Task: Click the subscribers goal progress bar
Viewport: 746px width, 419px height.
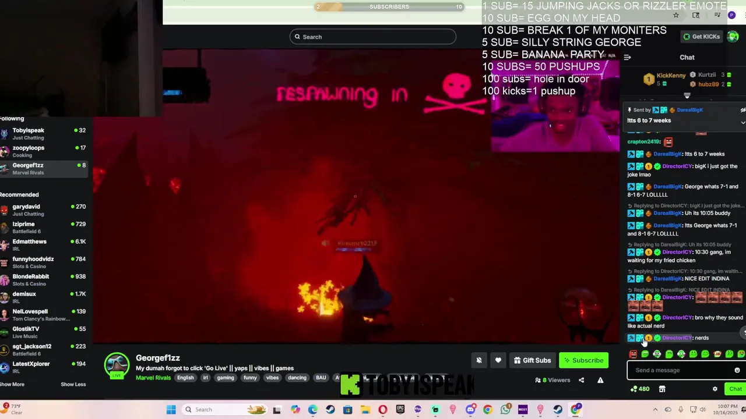Action: tap(389, 7)
